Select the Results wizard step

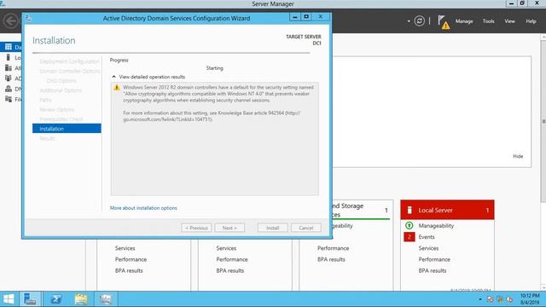click(47, 138)
